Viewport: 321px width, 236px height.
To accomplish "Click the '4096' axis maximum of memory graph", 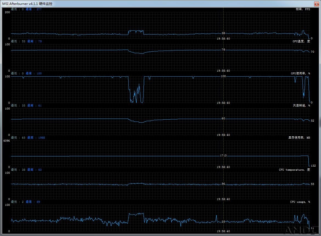I will pyautogui.click(x=7, y=141).
